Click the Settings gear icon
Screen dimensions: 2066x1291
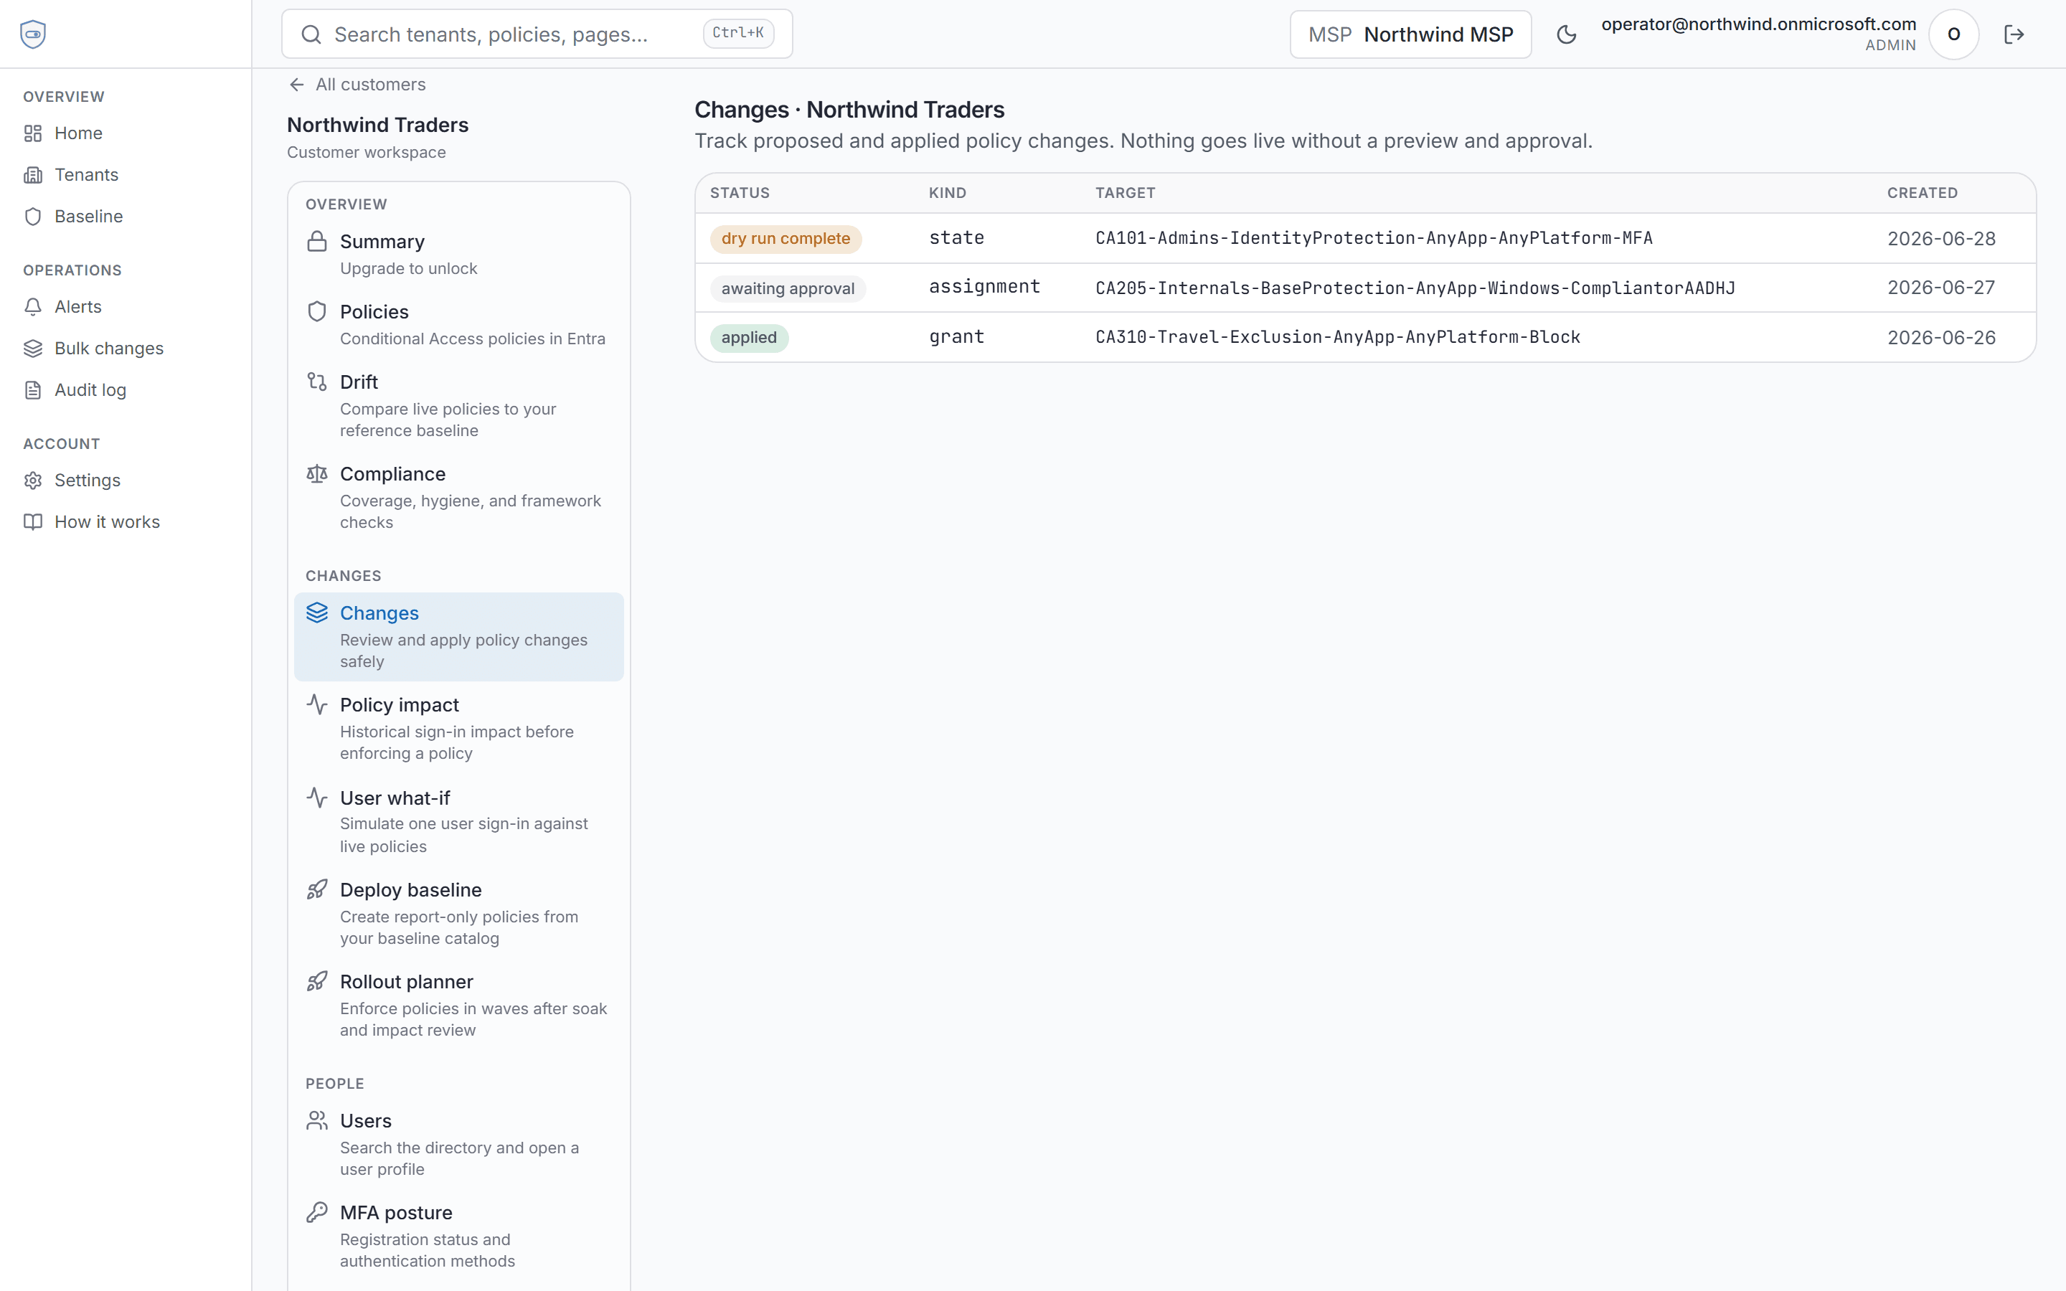pyautogui.click(x=32, y=481)
